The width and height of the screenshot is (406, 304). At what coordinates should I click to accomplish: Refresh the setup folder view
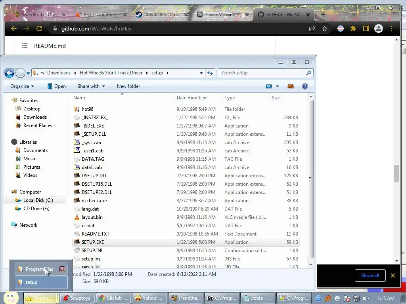[x=210, y=73]
